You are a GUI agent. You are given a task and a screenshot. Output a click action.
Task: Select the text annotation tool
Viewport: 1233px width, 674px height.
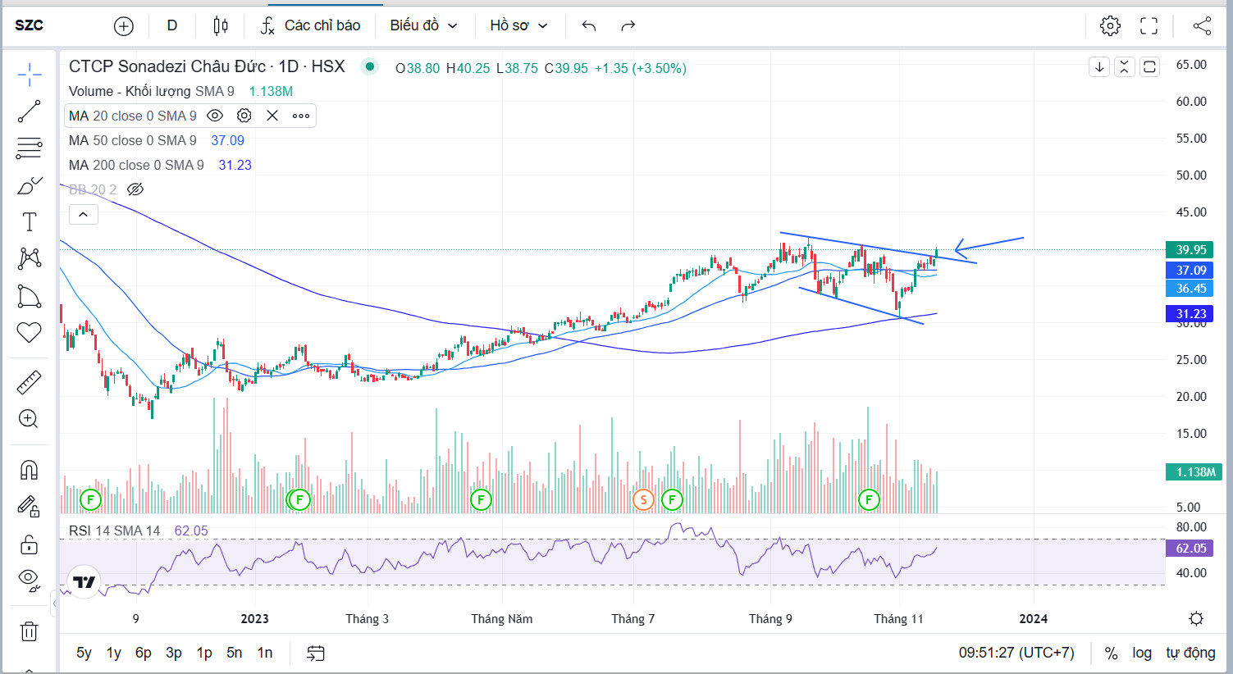pyautogui.click(x=29, y=221)
